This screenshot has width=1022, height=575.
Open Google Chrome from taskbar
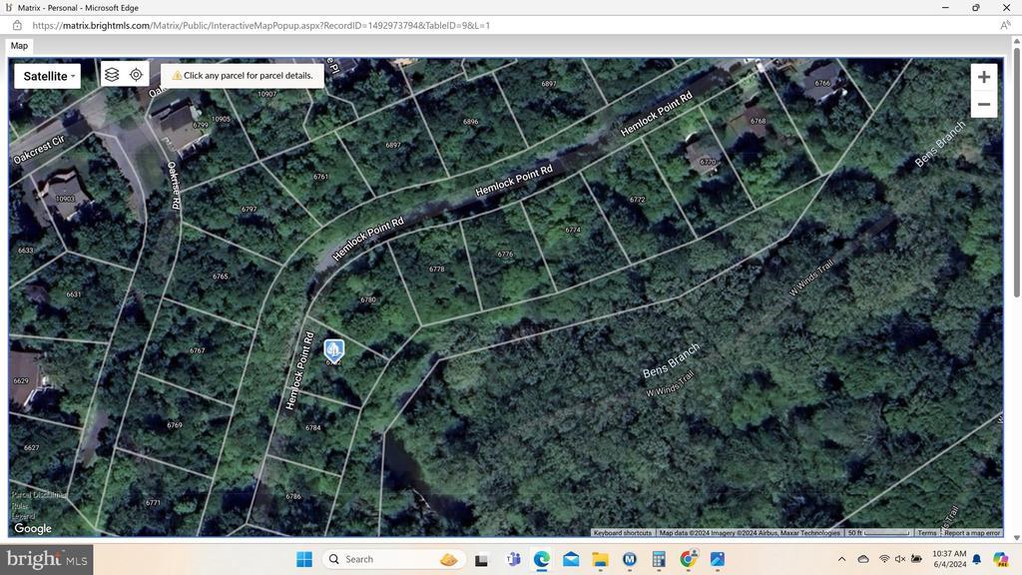(x=688, y=559)
